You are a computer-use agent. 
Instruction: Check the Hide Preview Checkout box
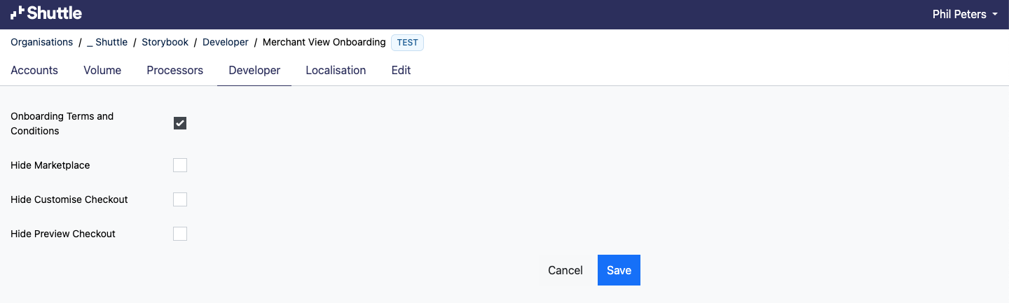coord(180,234)
